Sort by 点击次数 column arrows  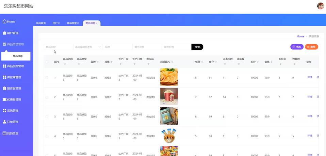225,64
